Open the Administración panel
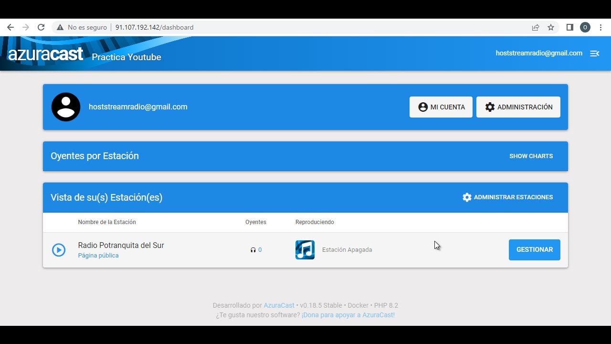 tap(518, 107)
